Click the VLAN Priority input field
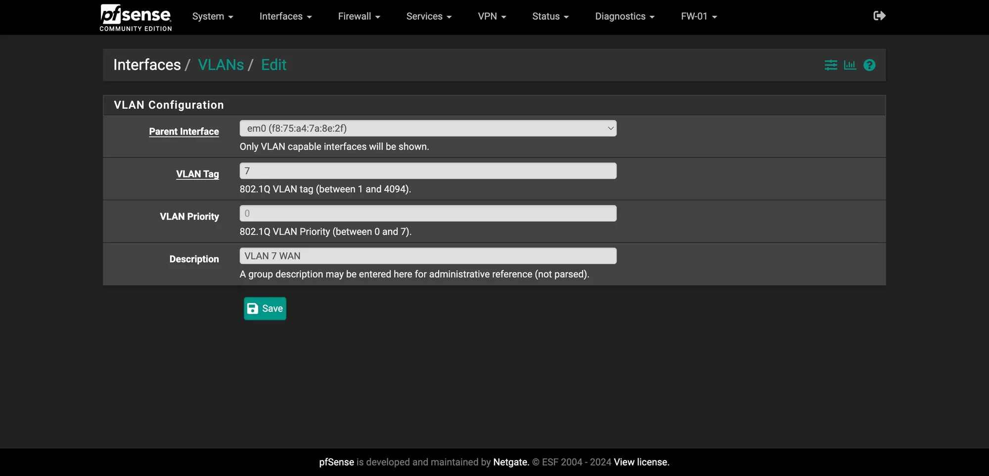Viewport: 989px width, 476px height. 428,214
